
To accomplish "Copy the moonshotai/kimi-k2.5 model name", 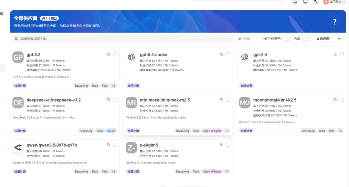I will (335, 100).
